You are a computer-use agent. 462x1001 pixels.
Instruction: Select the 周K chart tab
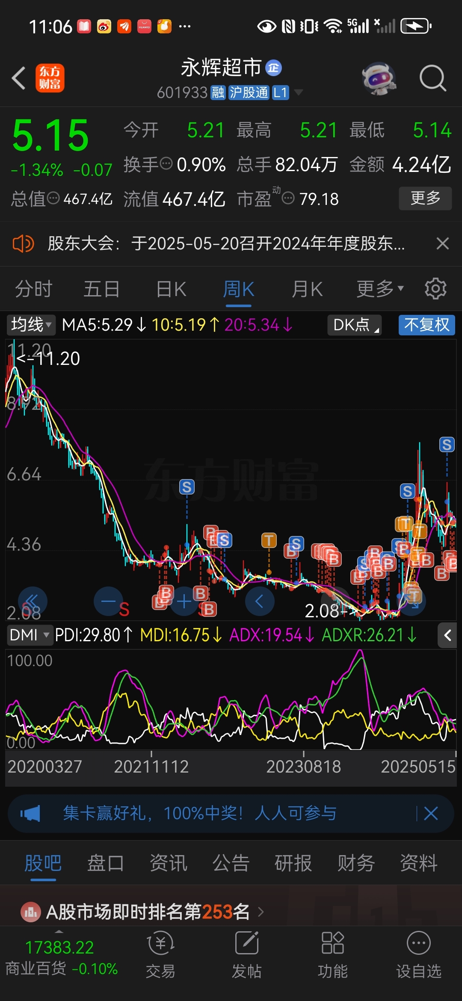239,289
